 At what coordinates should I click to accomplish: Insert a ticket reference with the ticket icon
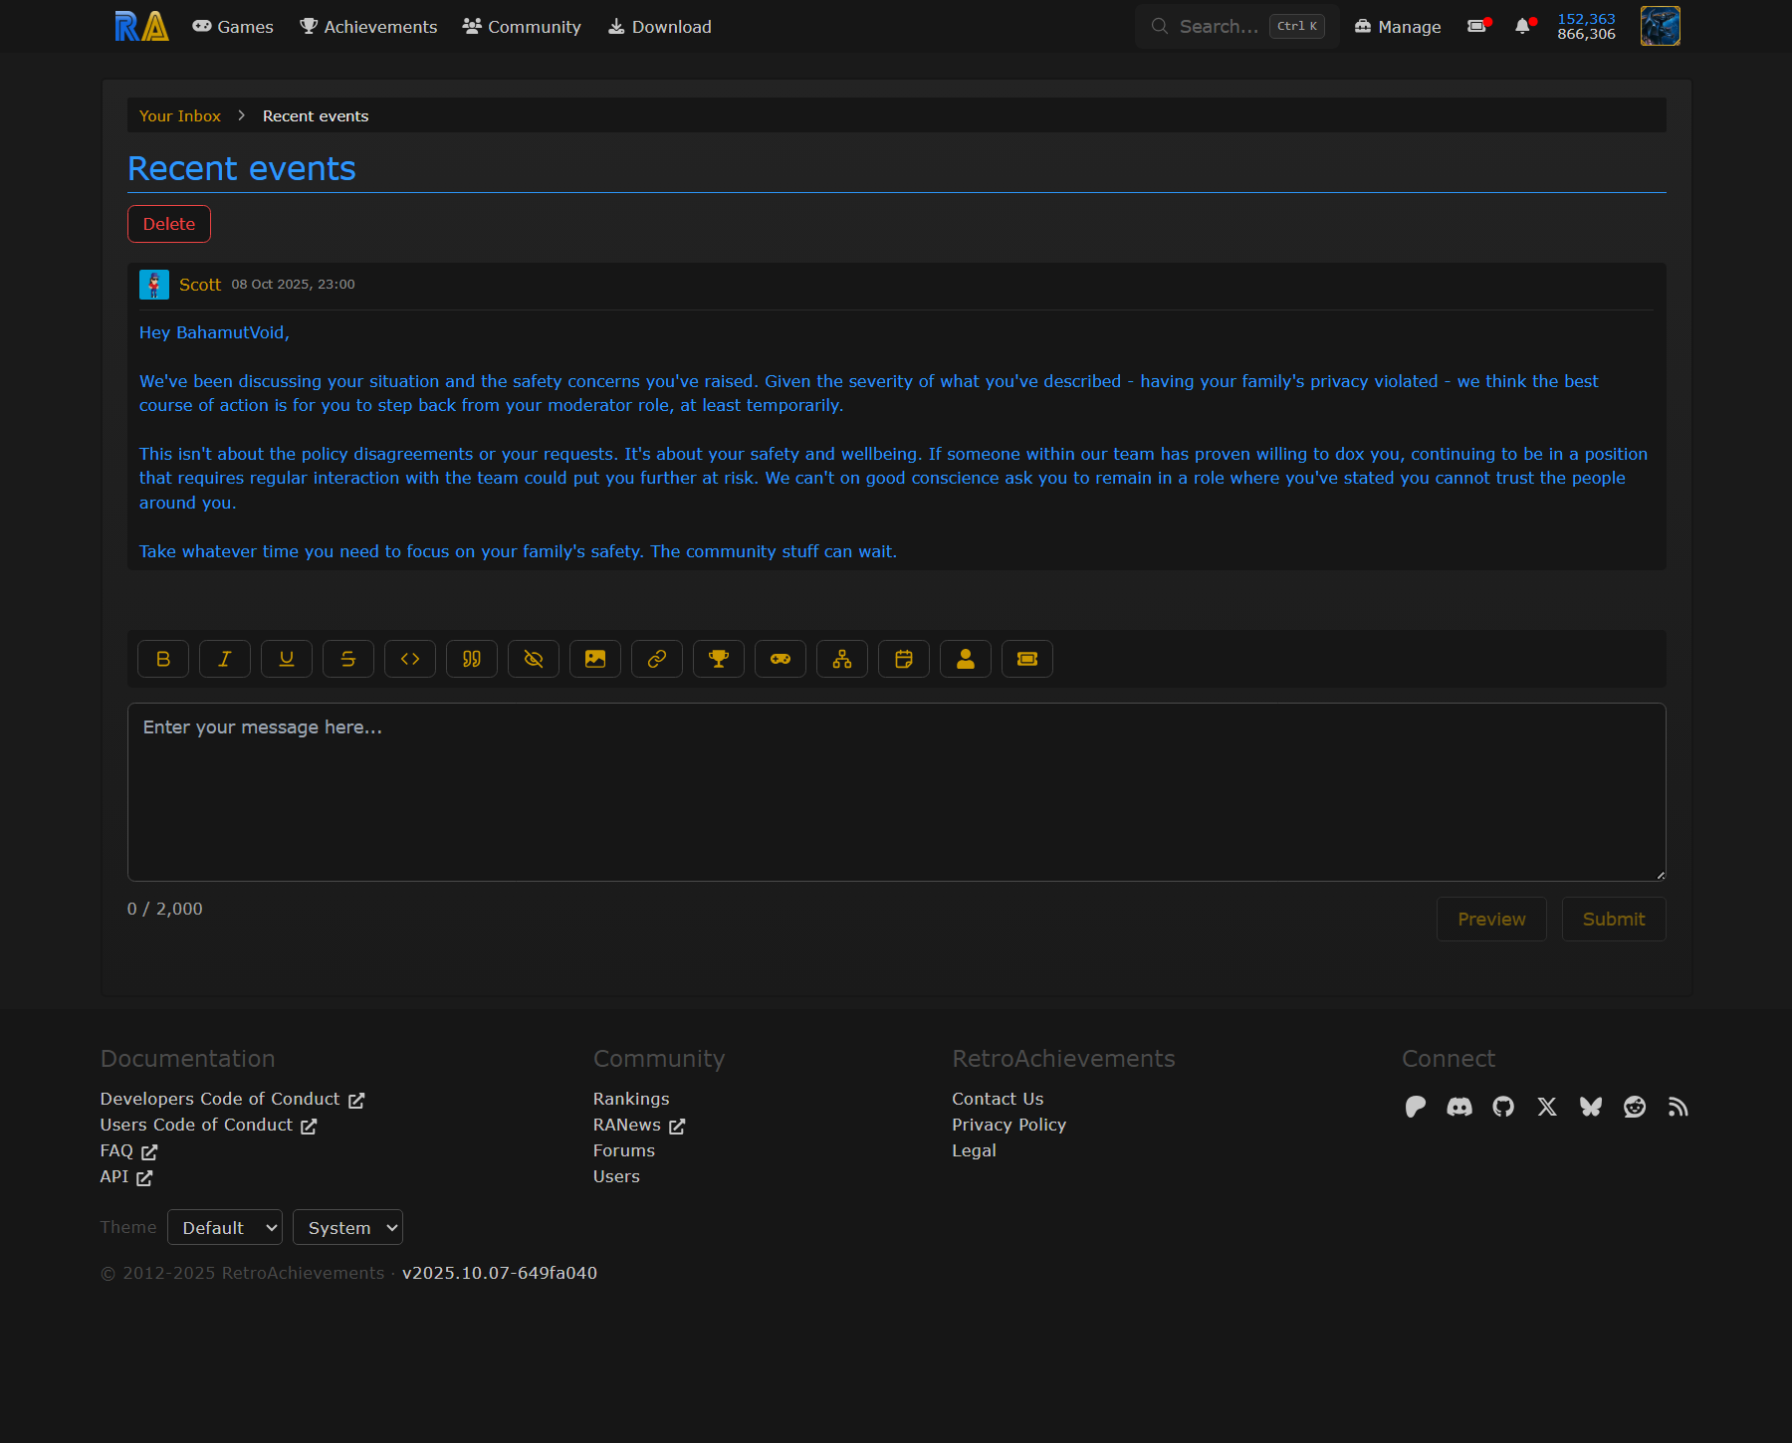(1027, 659)
